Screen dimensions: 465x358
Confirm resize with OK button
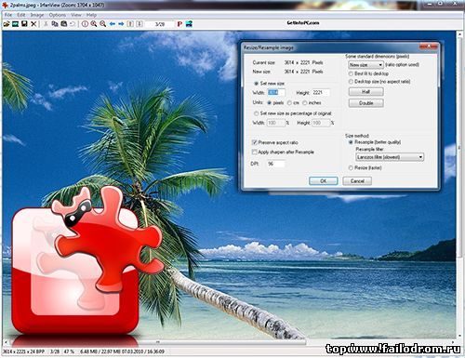(x=323, y=181)
